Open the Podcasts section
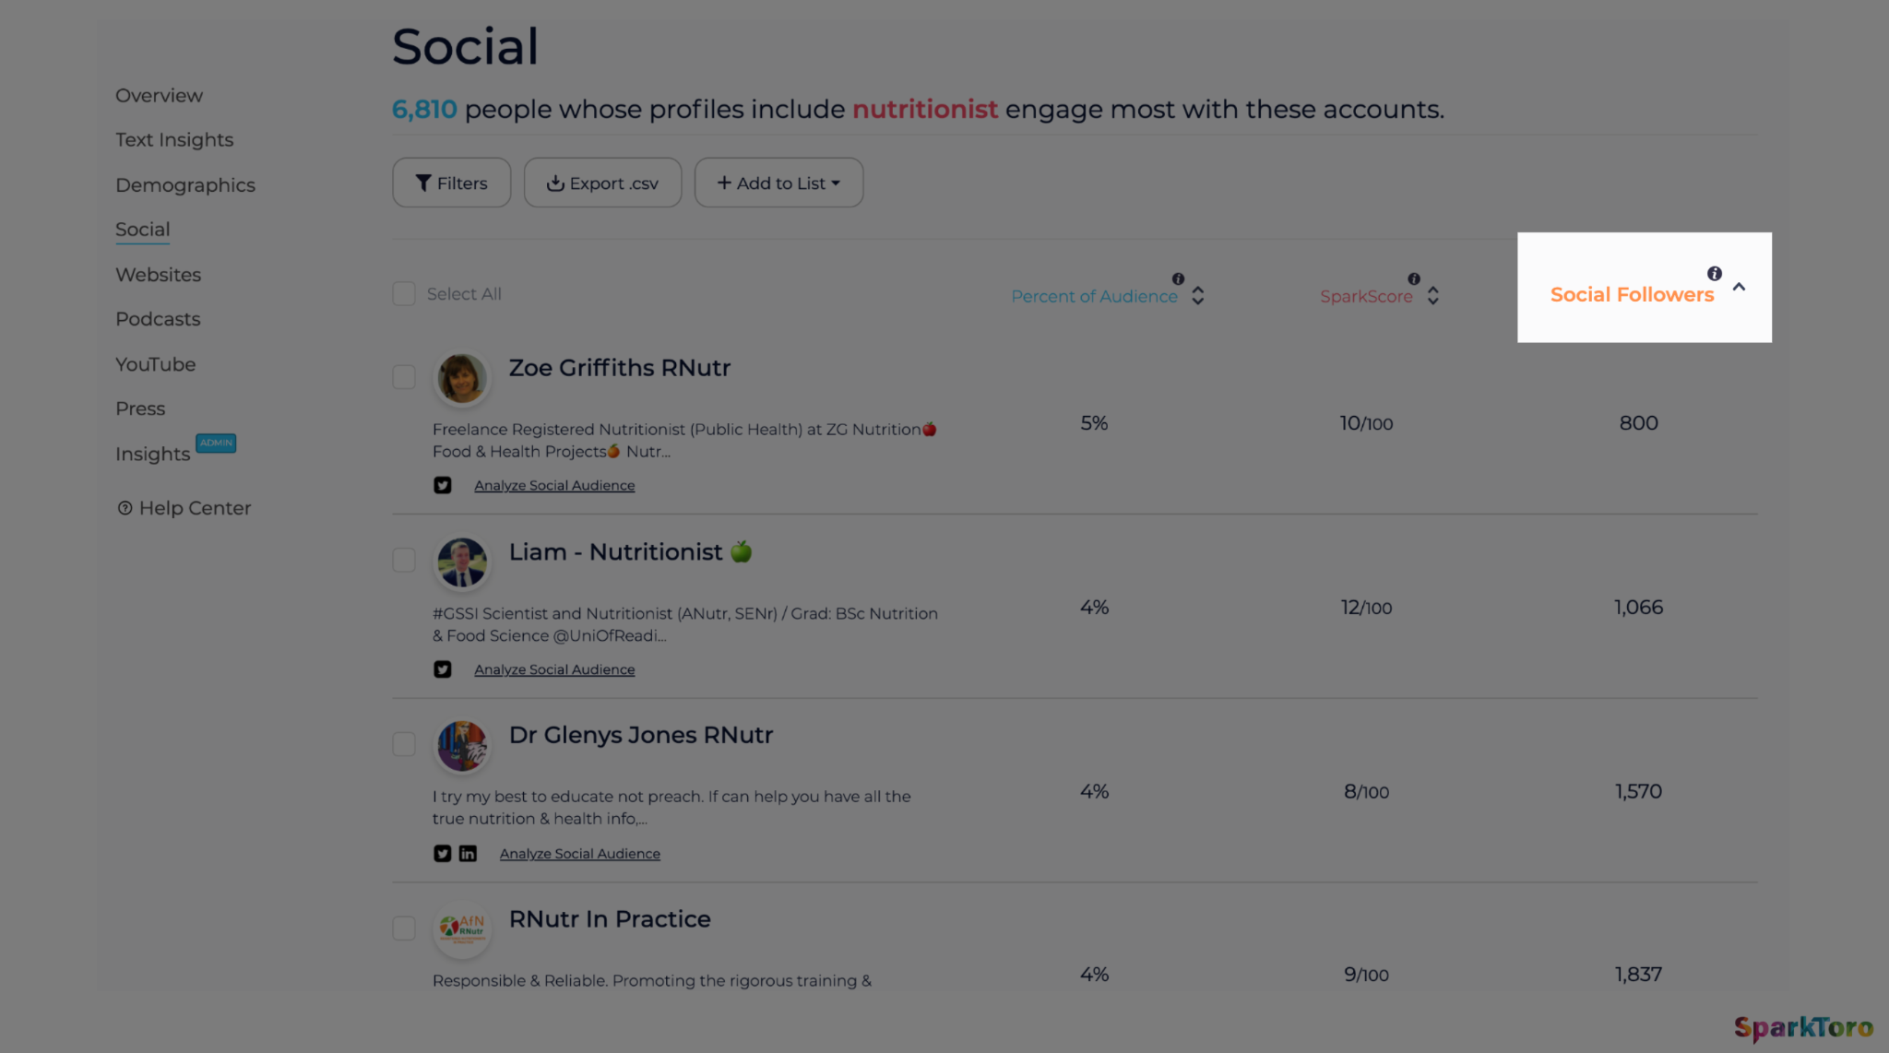Image resolution: width=1889 pixels, height=1053 pixels. coord(158,319)
